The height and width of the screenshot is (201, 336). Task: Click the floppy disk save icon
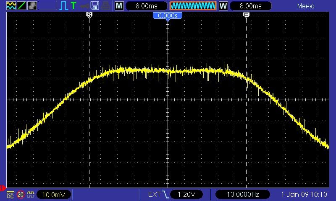pyautogui.click(x=94, y=6)
